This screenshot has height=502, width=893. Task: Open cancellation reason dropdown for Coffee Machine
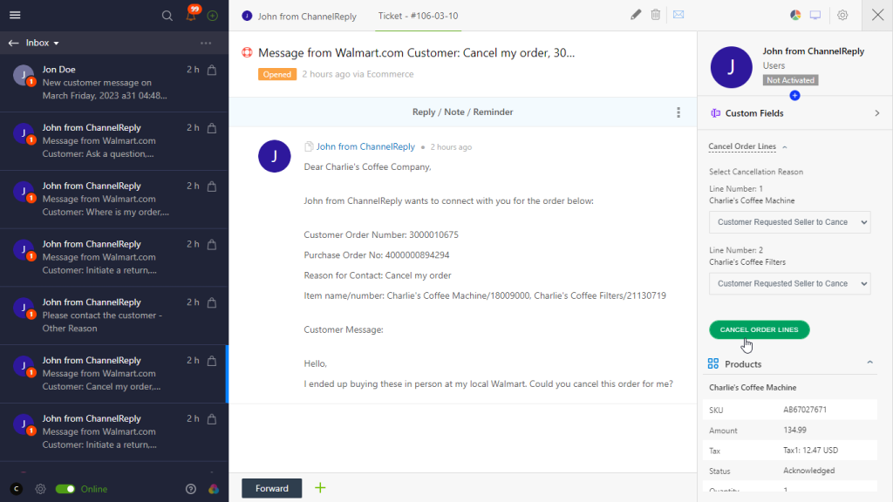790,222
